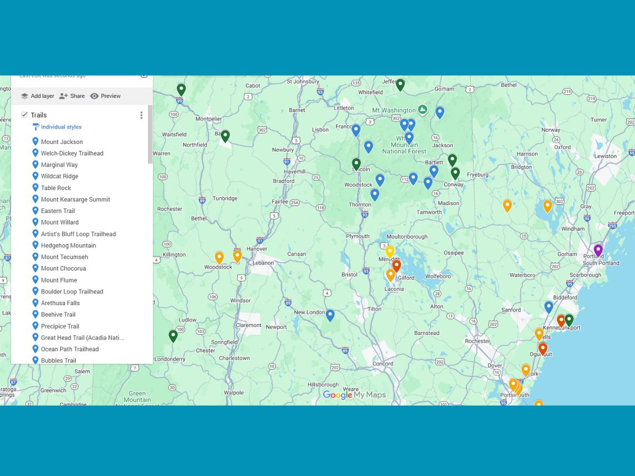Click the green pin near Barre
This screenshot has width=635, height=476.
point(225,135)
